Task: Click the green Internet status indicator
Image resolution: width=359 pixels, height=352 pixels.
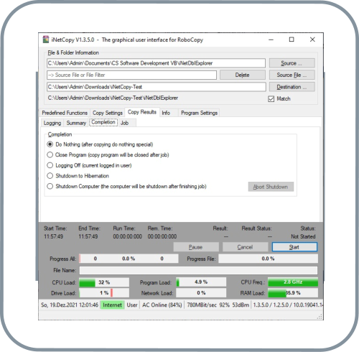Action: coord(112,305)
